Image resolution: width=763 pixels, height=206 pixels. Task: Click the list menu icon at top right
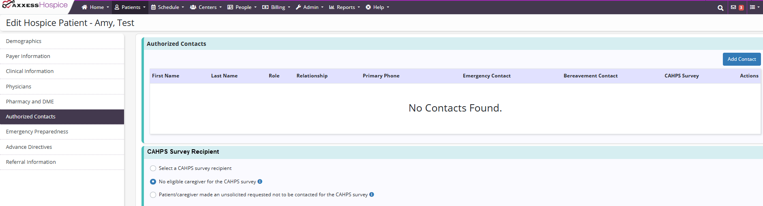(754, 7)
